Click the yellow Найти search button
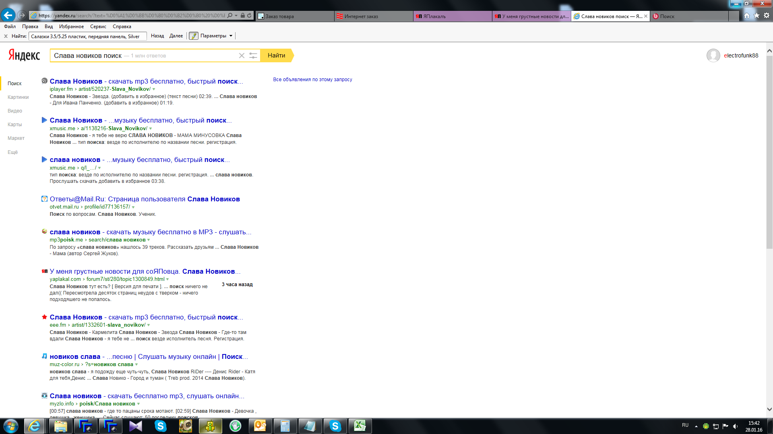 point(277,55)
